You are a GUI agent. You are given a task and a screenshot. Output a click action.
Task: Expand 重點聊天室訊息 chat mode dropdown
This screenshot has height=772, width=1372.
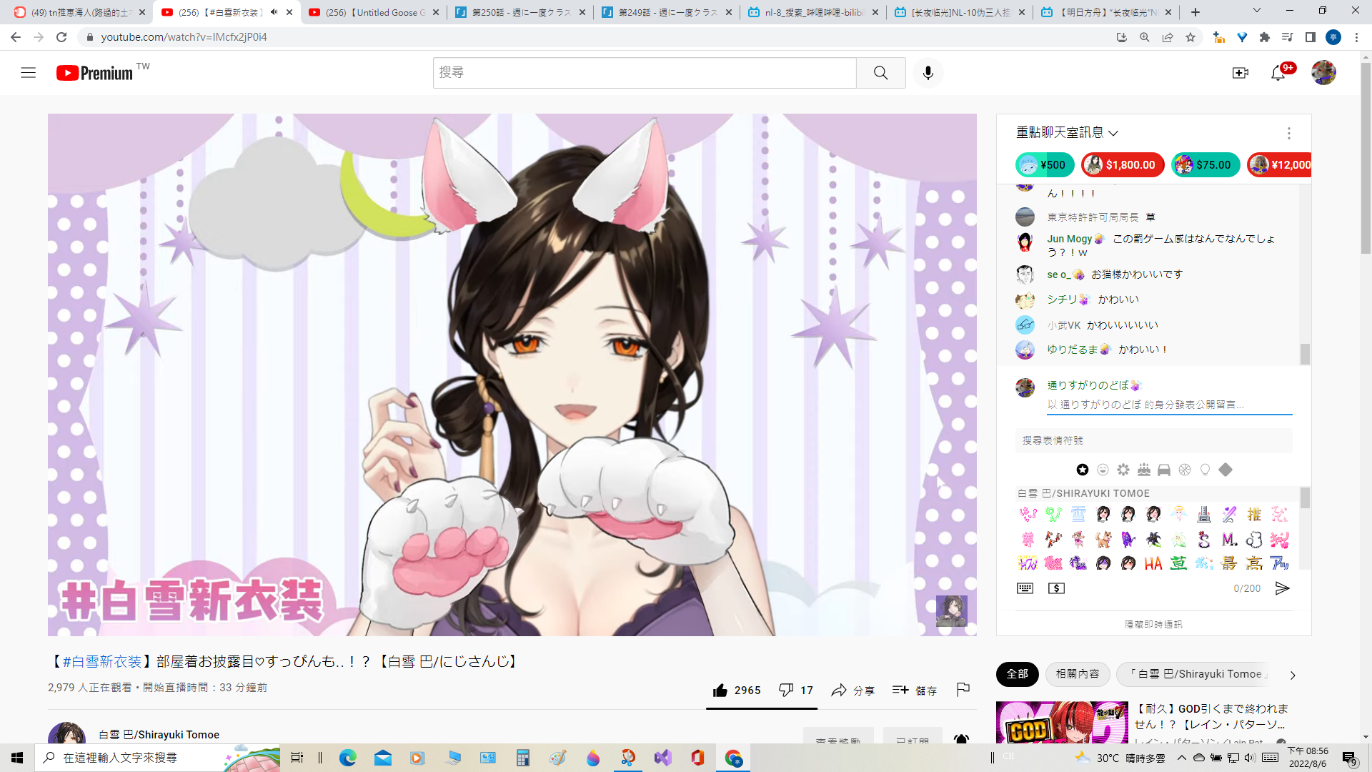(1067, 133)
